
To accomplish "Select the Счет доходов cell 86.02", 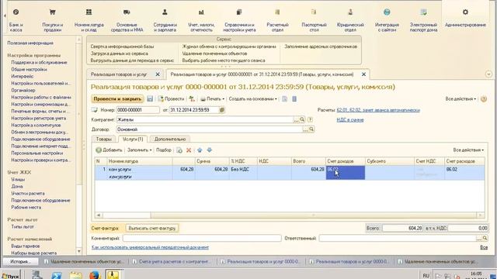I will click(x=345, y=173).
